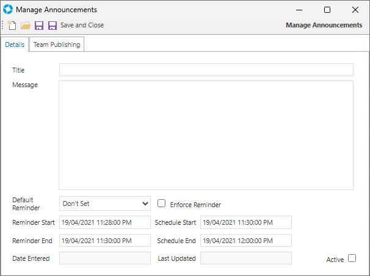Click inside the Message text area
Viewport: 370px width, 276px height.
point(206,135)
